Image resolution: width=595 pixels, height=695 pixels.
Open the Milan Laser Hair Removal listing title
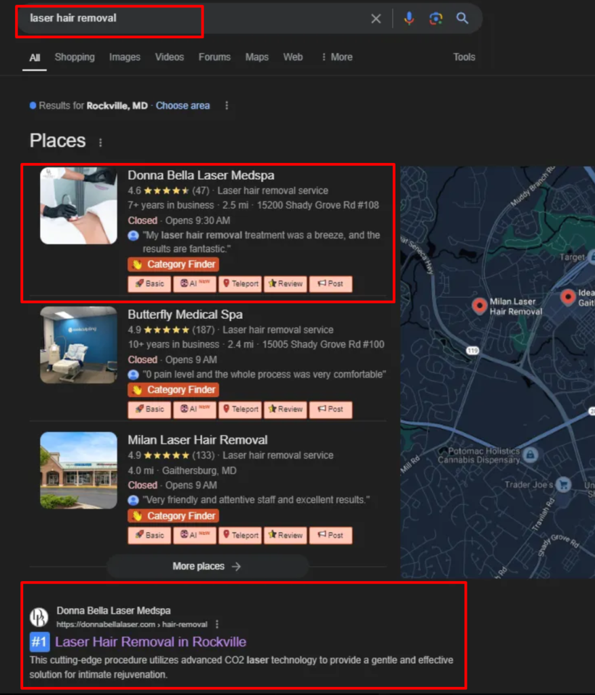197,440
